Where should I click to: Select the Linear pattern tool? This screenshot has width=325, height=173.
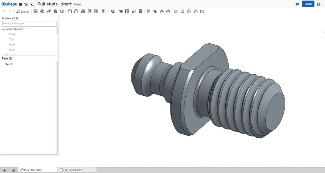[x=104, y=11]
